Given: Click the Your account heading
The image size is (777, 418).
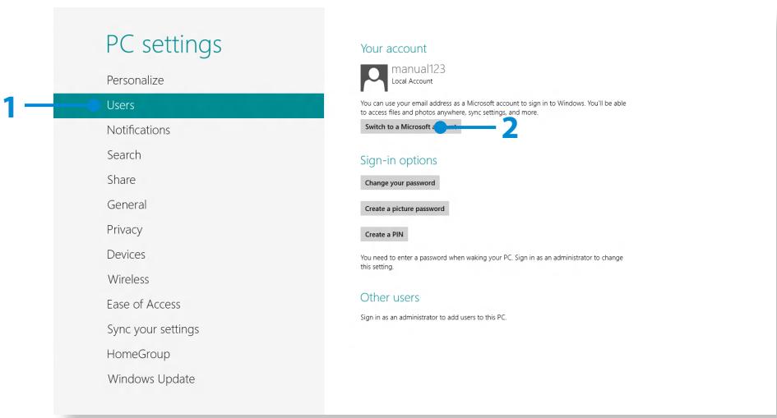Looking at the screenshot, I should coord(393,48).
